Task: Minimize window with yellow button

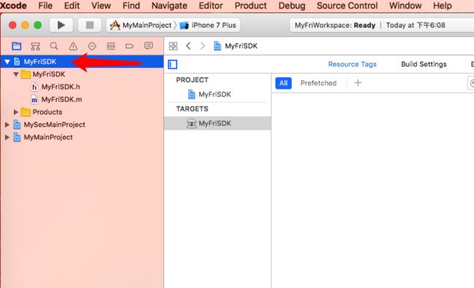Action: point(25,25)
